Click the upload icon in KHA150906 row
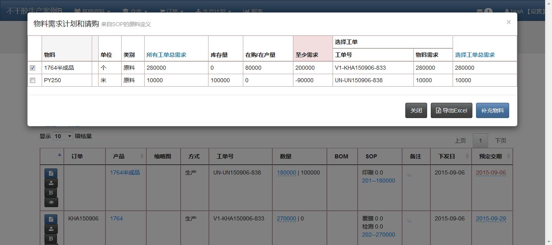 click(51, 229)
